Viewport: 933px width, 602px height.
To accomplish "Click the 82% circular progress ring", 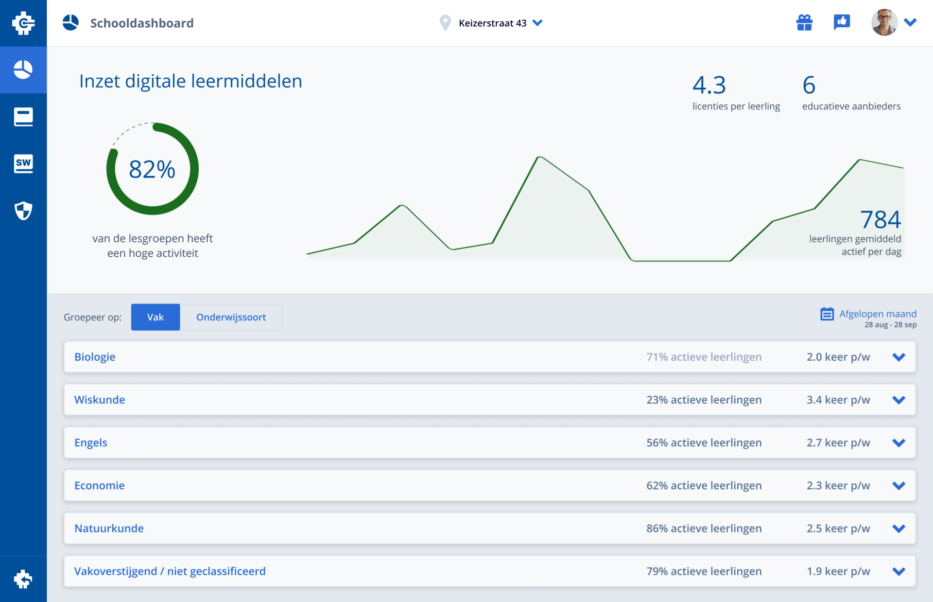I will (x=153, y=169).
